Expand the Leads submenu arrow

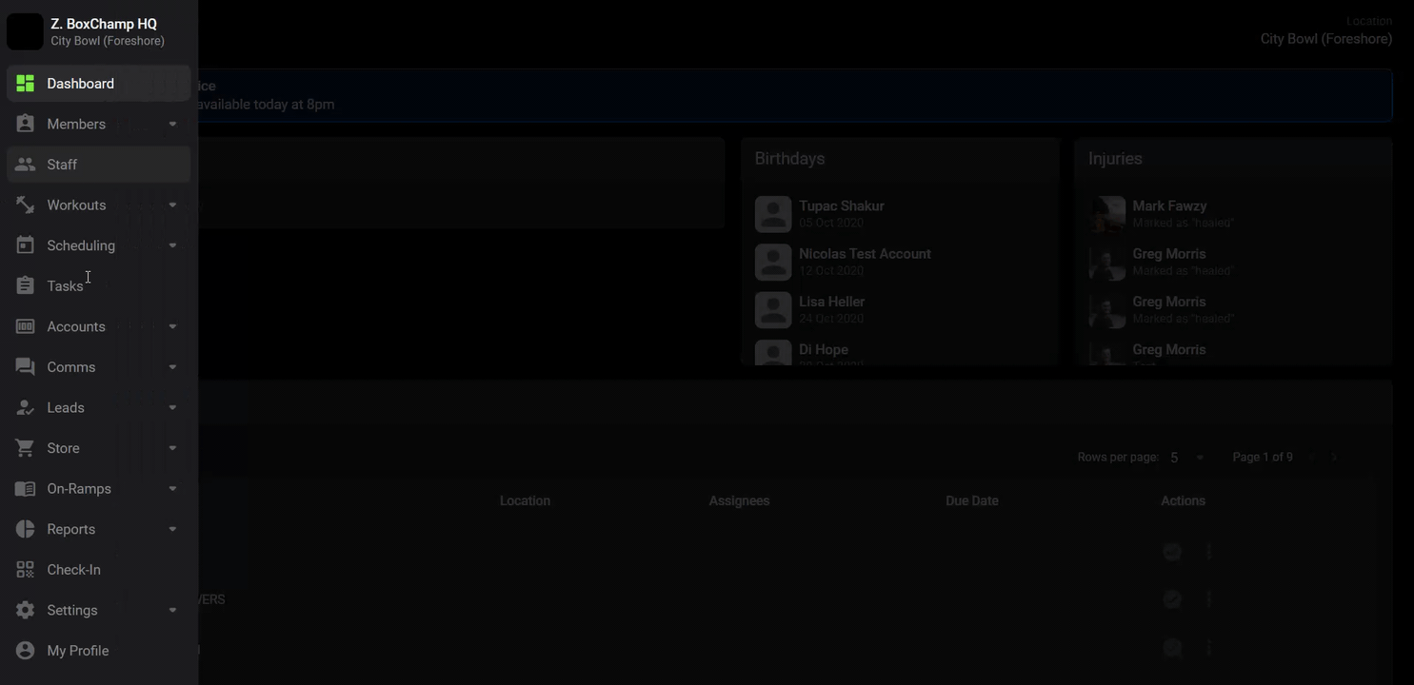(172, 407)
